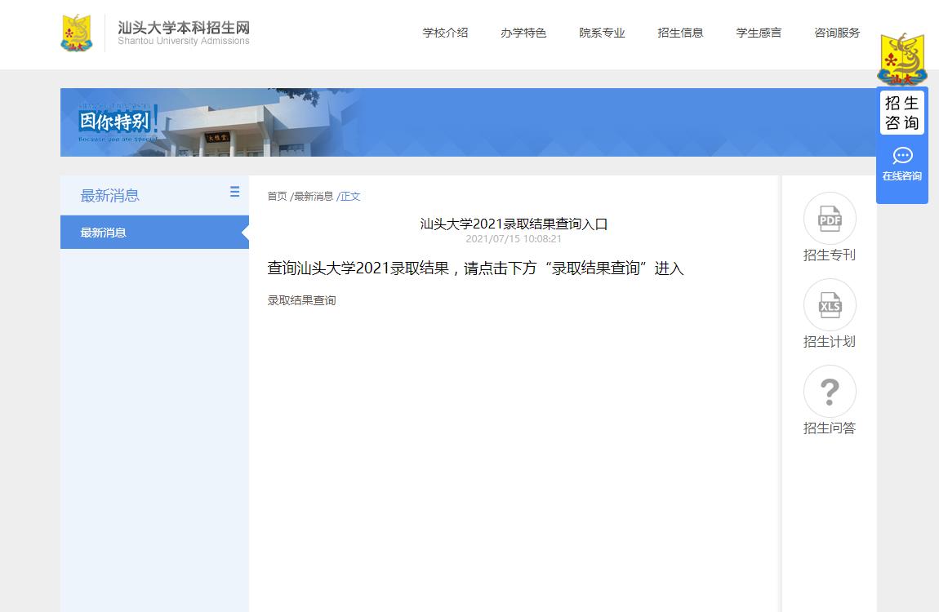Viewport: 939px width, 612px height.
Task: Click the Shantou University crest logo in header
Action: point(77,33)
